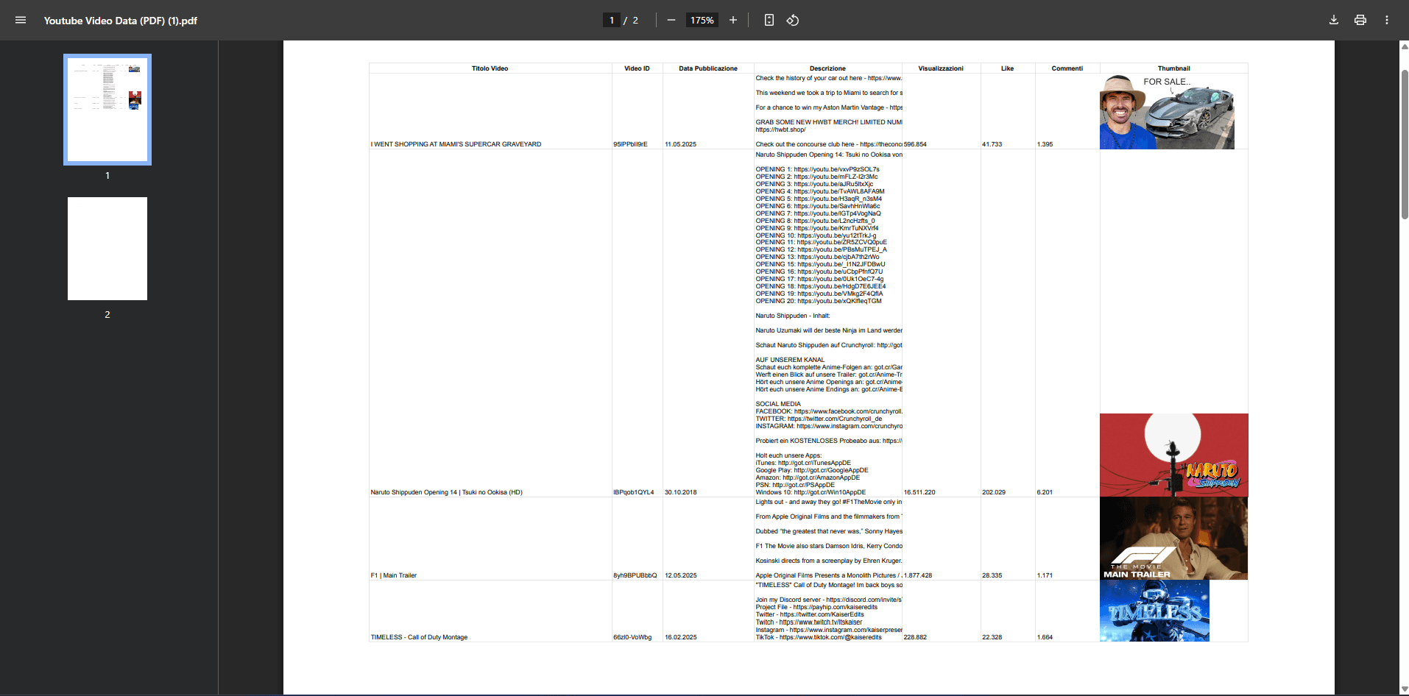
Task: Click like count '28.335'
Action: coord(992,575)
